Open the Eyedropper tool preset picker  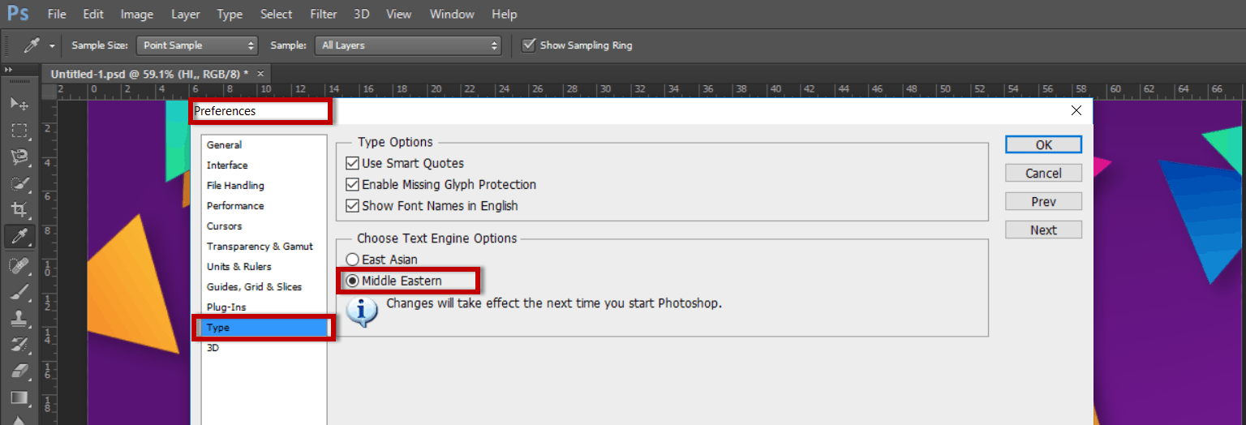[x=52, y=45]
